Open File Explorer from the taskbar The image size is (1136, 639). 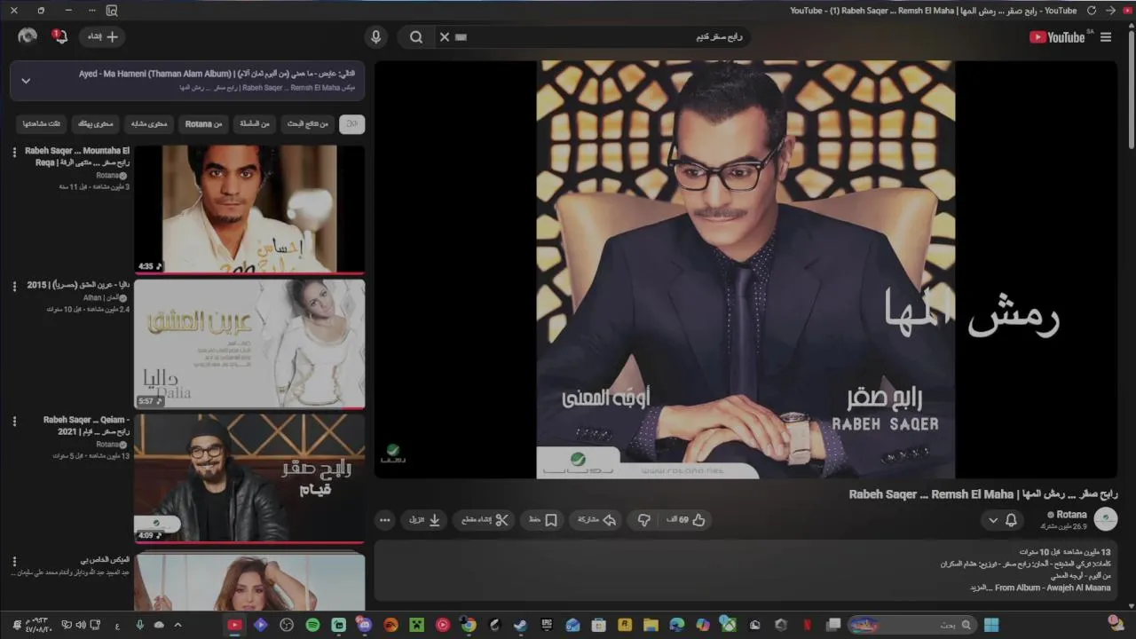tap(651, 625)
